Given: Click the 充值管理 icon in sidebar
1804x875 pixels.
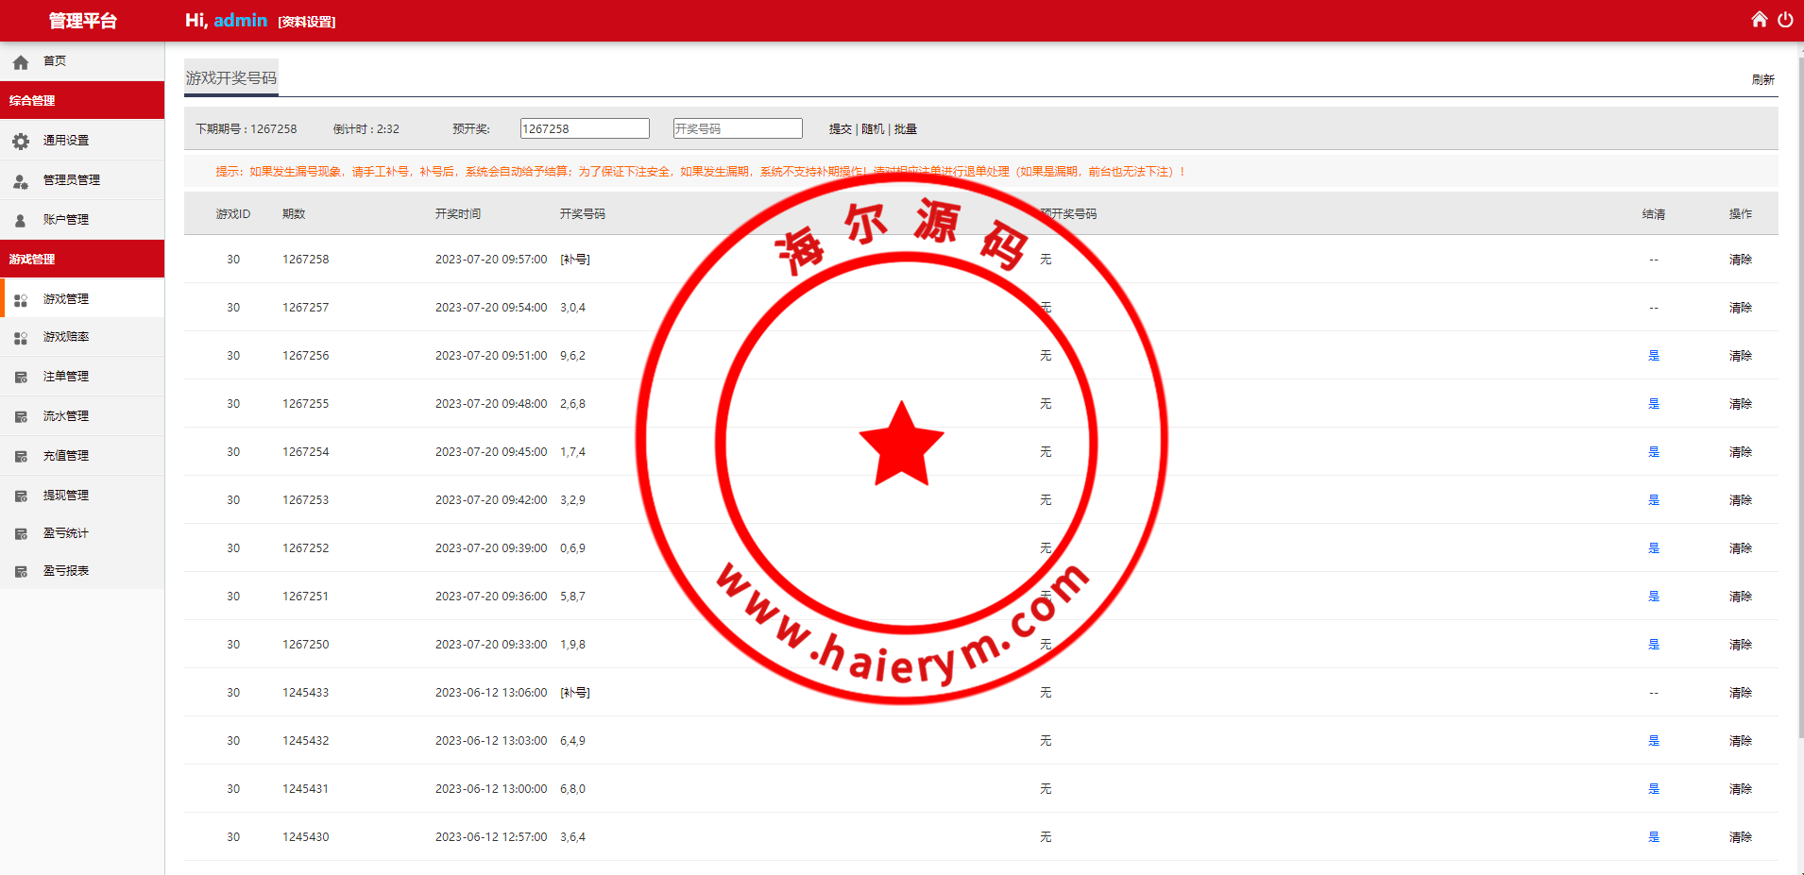Looking at the screenshot, I should (21, 455).
